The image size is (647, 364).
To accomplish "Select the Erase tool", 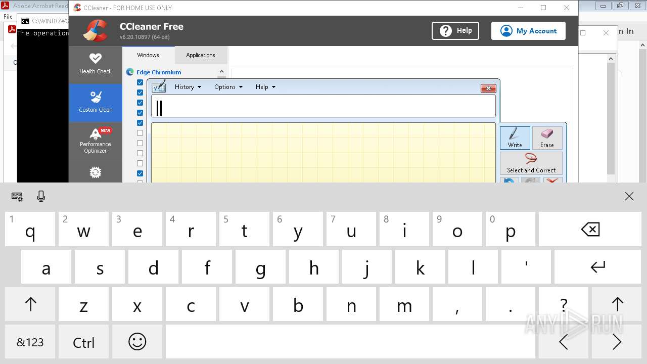I will 547,138.
